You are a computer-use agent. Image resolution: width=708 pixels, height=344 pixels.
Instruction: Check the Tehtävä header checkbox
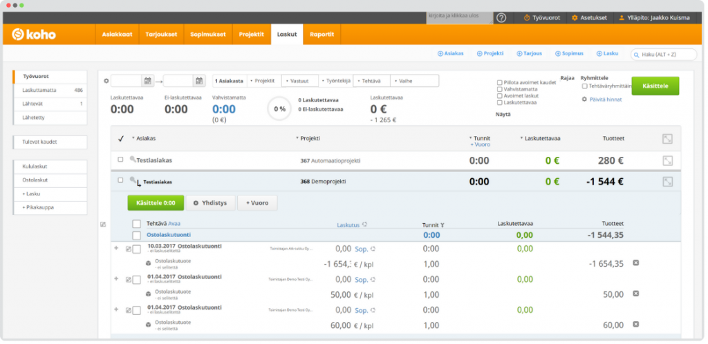point(136,224)
